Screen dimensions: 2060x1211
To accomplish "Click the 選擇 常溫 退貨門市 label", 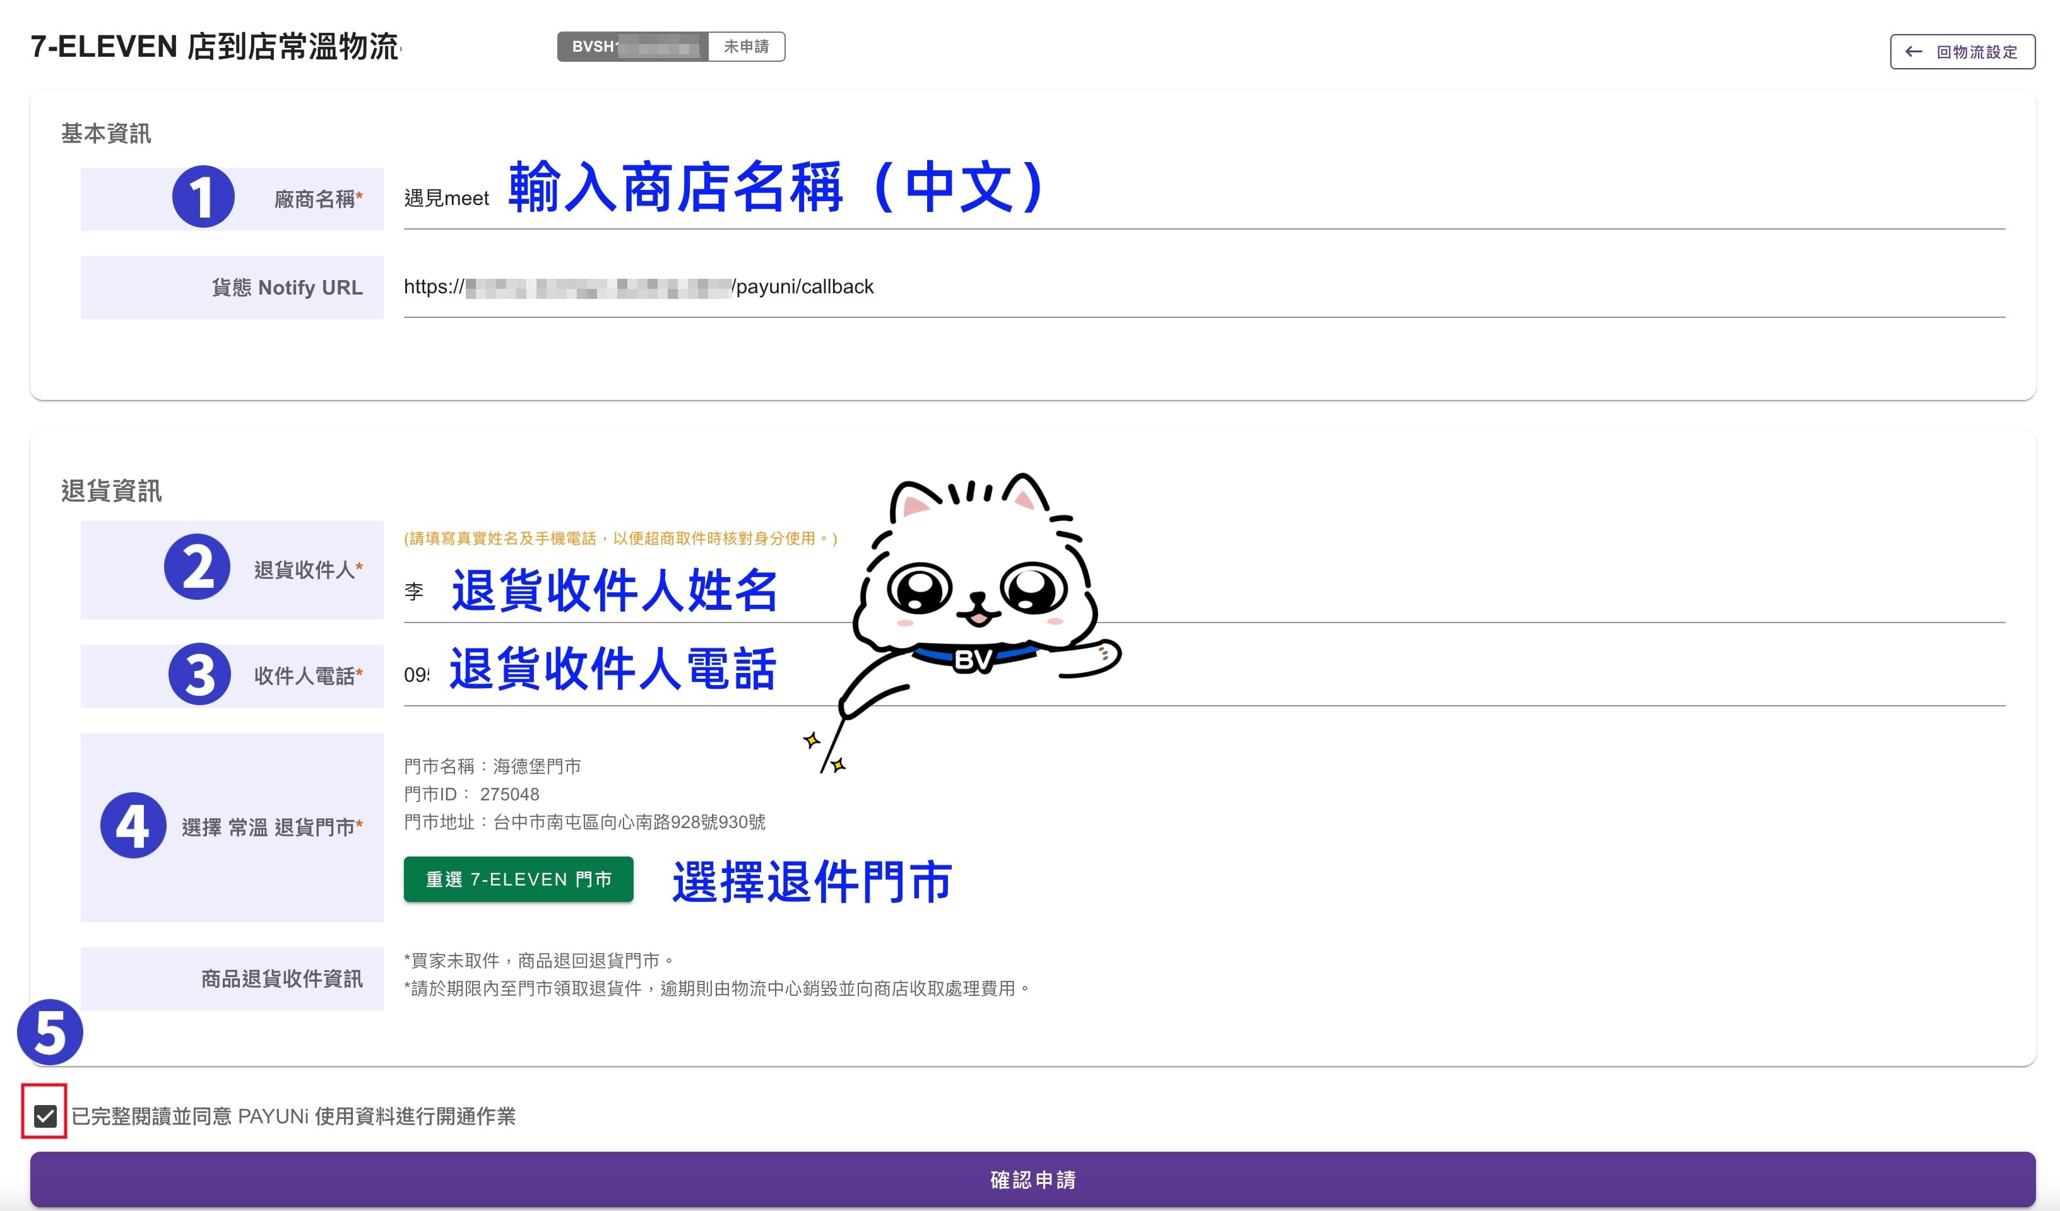I will click(272, 828).
